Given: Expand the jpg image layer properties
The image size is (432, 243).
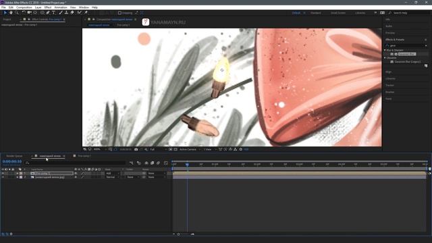Looking at the screenshot, I should (18, 177).
